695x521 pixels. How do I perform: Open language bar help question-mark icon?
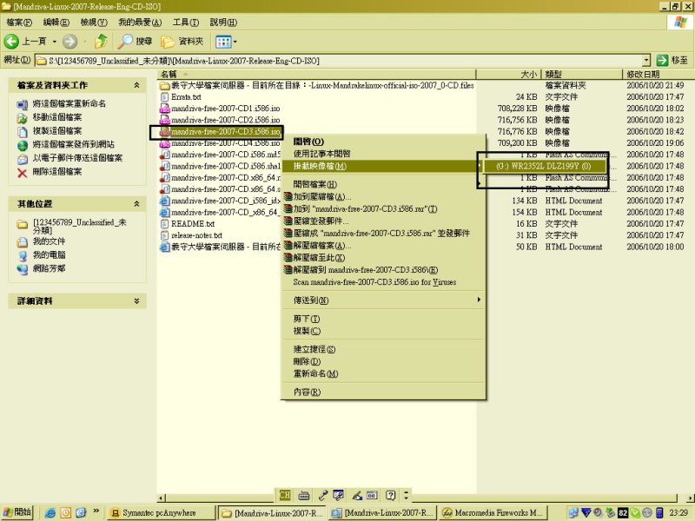pos(390,495)
